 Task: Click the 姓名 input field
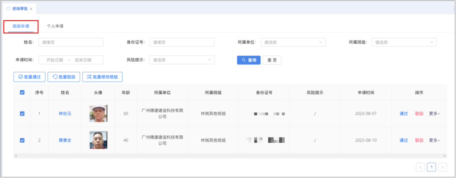(71, 42)
